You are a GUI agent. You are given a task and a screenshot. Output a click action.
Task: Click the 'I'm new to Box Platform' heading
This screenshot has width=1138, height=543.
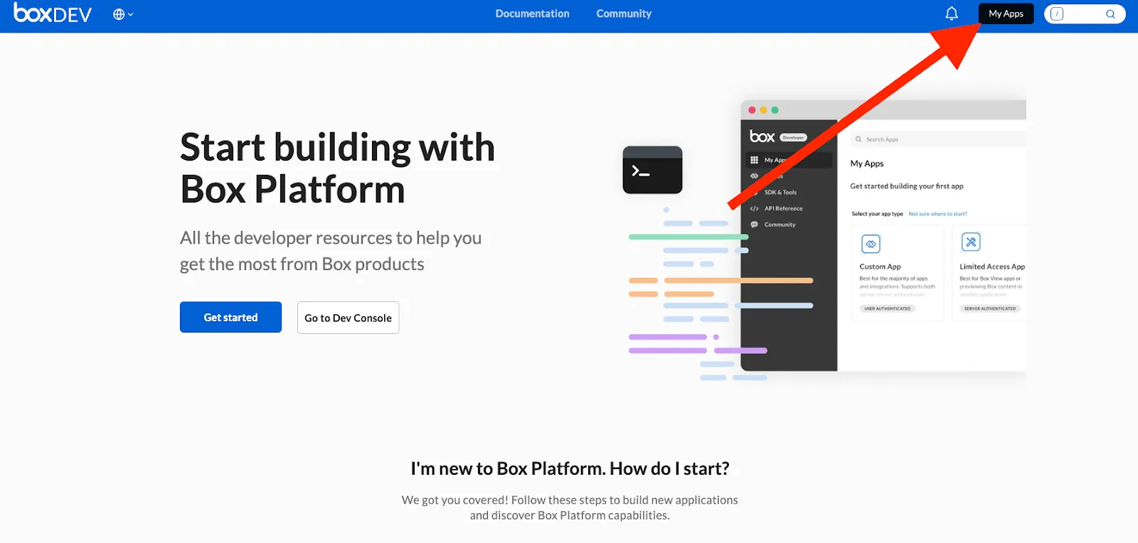(x=570, y=468)
